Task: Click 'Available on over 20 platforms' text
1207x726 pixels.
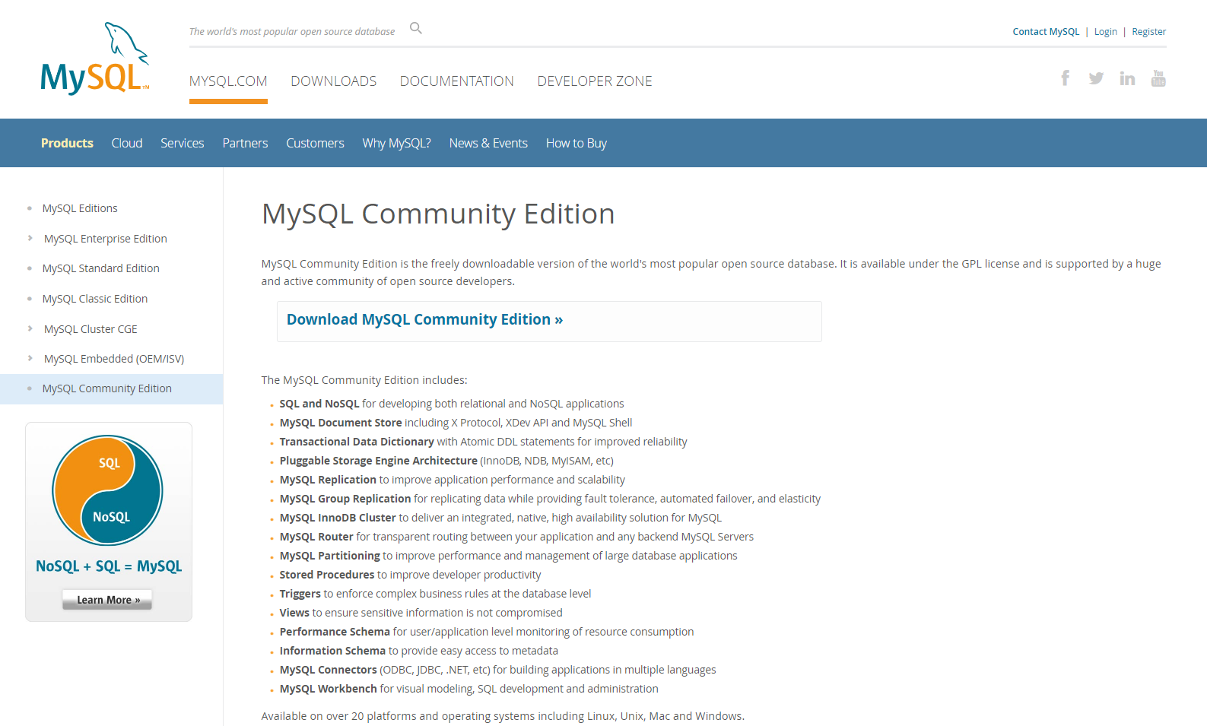Action: pyautogui.click(x=503, y=716)
